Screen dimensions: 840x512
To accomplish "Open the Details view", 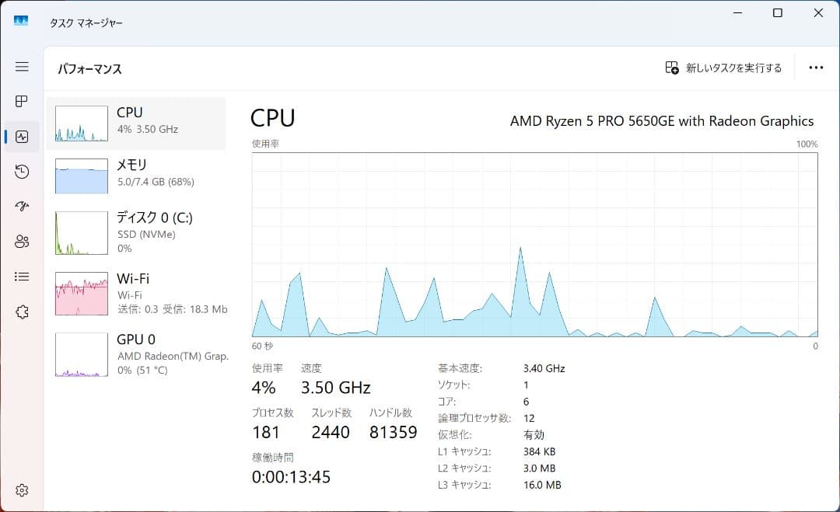I will tap(21, 276).
